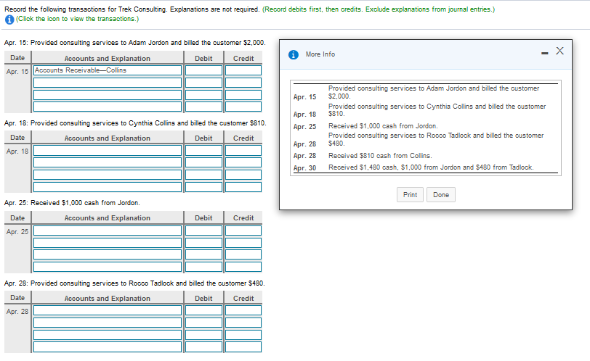590x361 pixels.
Task: Select 'Received $1,000 cash from Jordon.' in More Info
Action: pyautogui.click(x=383, y=126)
